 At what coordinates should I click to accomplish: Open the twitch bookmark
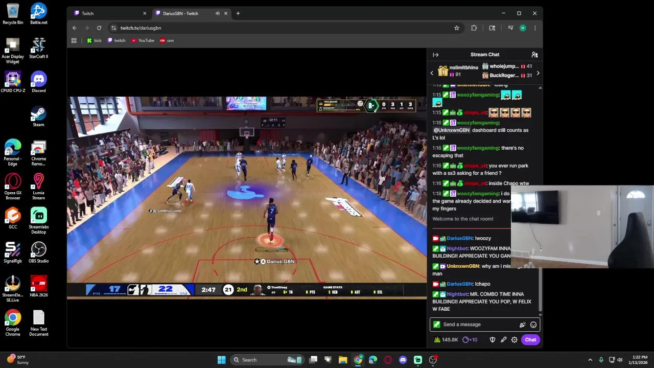[x=116, y=40]
